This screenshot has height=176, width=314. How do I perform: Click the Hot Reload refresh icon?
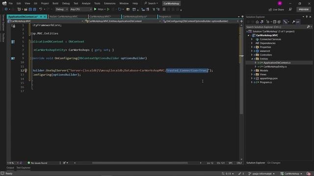(120, 9)
